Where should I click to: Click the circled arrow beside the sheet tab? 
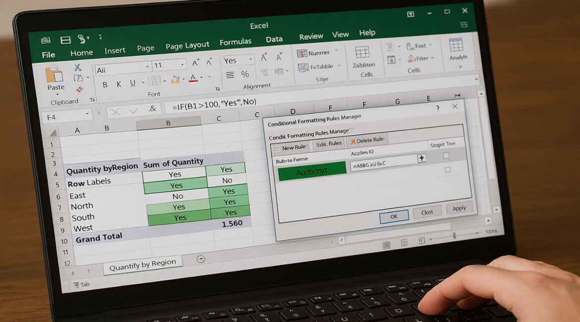201,259
